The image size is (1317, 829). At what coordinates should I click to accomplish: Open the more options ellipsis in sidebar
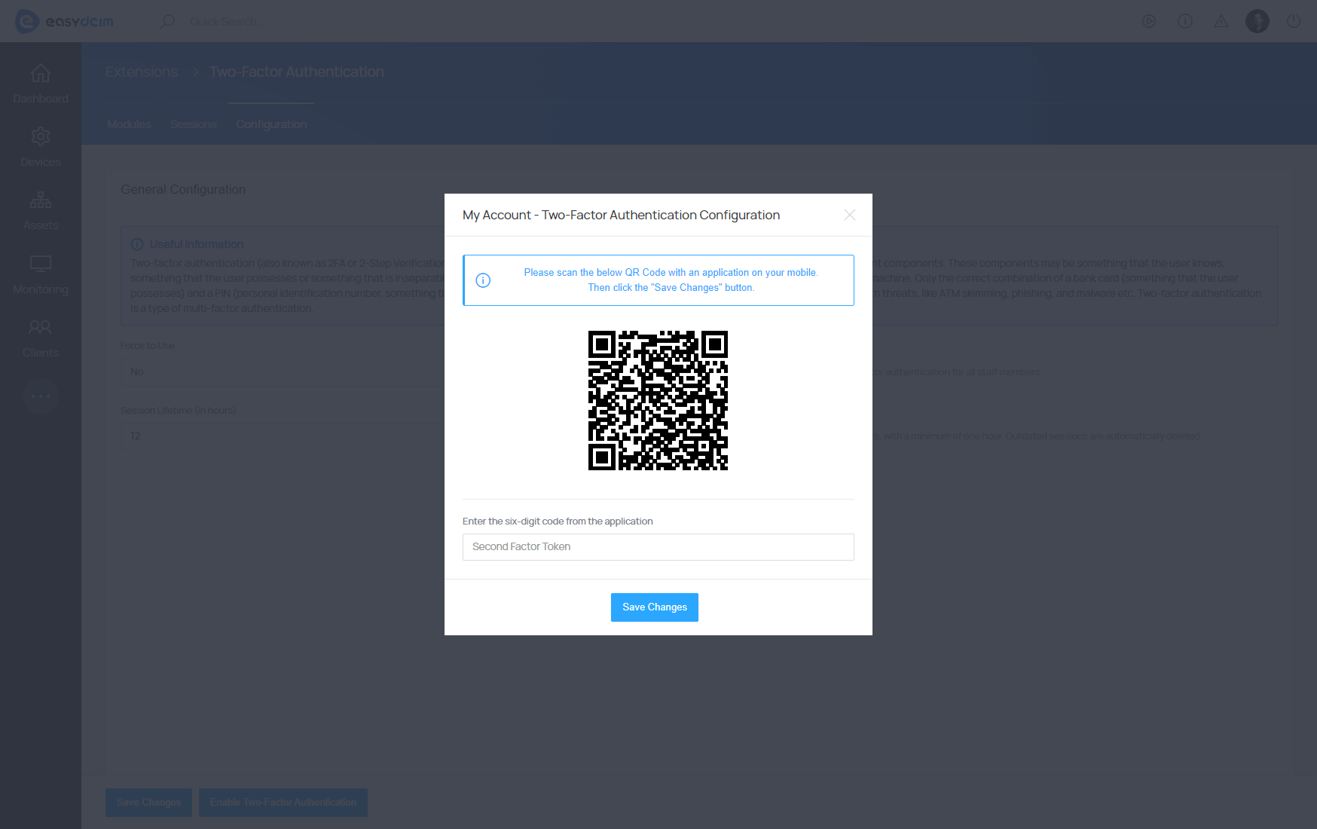41,396
